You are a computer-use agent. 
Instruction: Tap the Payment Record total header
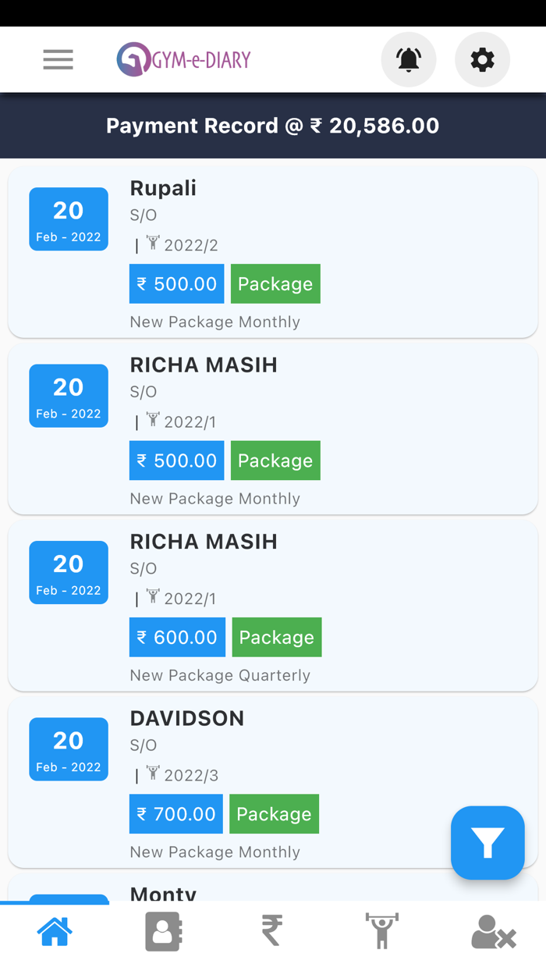tap(273, 126)
